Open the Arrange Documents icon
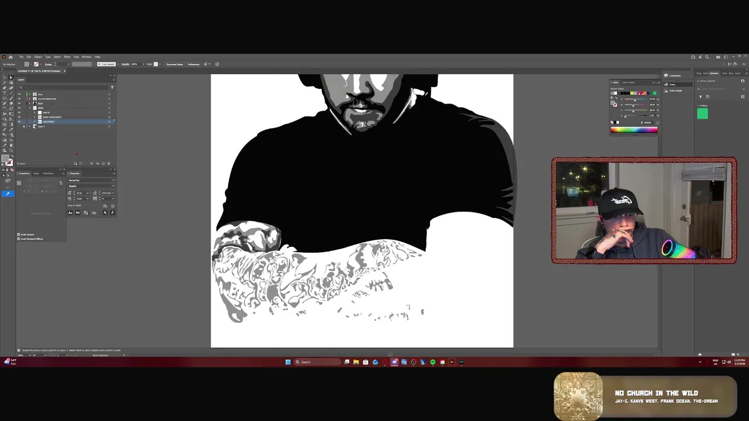 pos(718,57)
